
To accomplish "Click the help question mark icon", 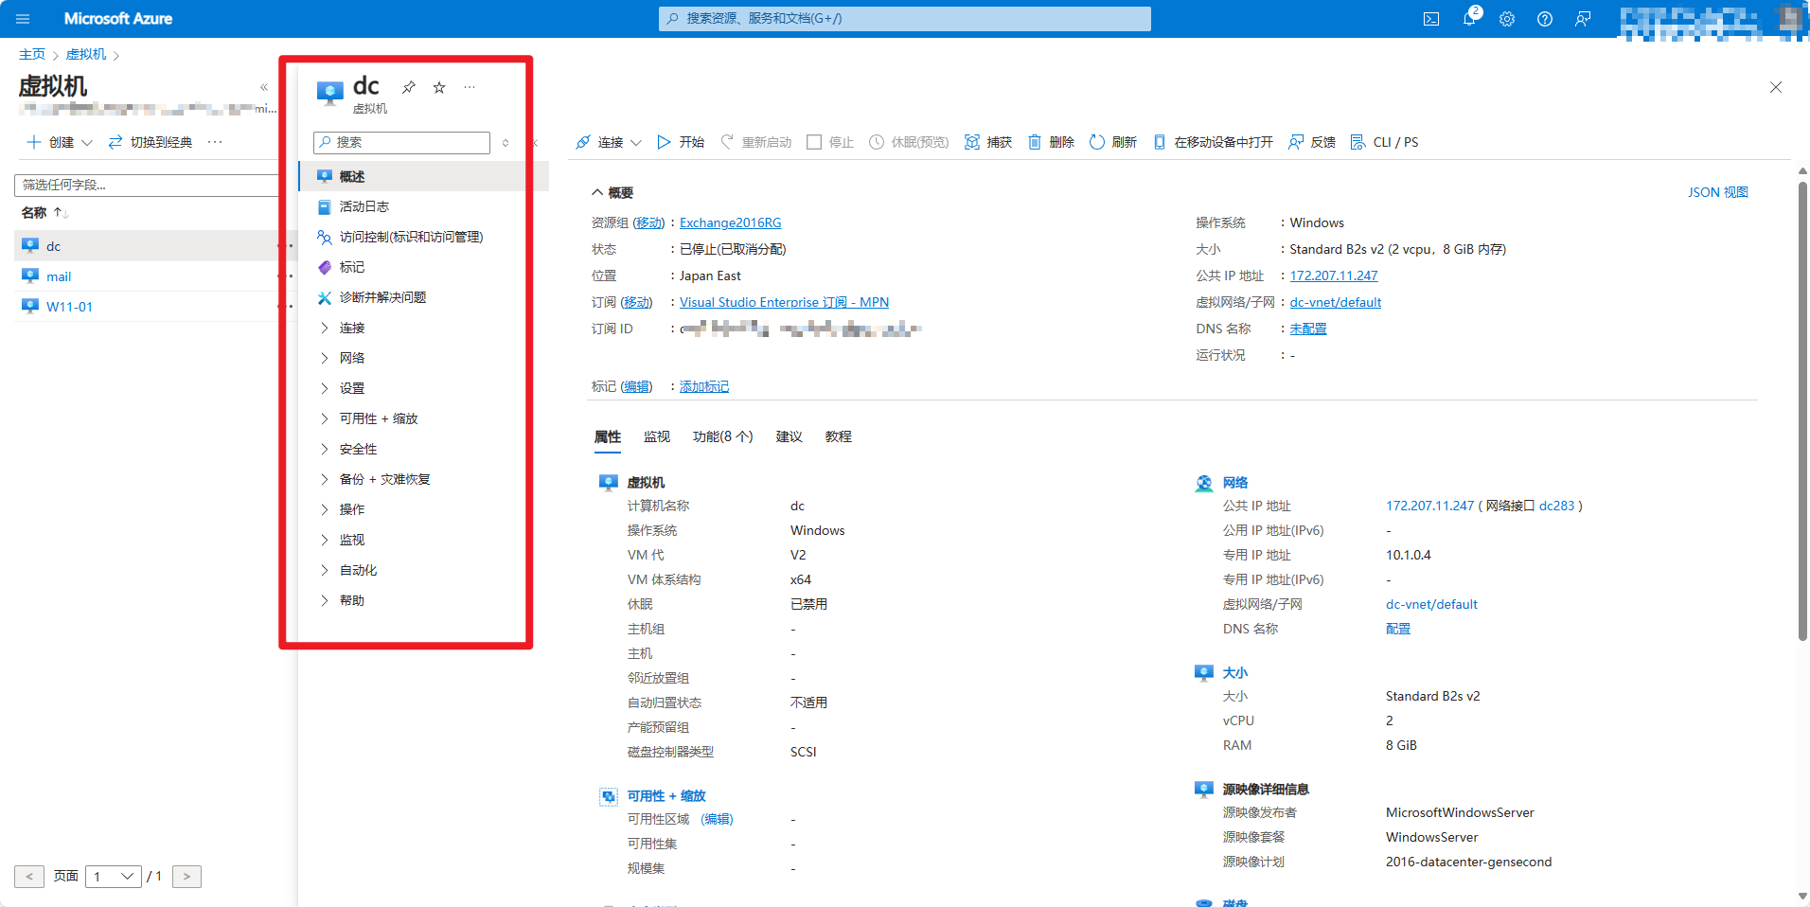I will point(1545,19).
